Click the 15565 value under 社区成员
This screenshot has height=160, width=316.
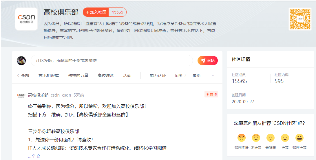239,81
